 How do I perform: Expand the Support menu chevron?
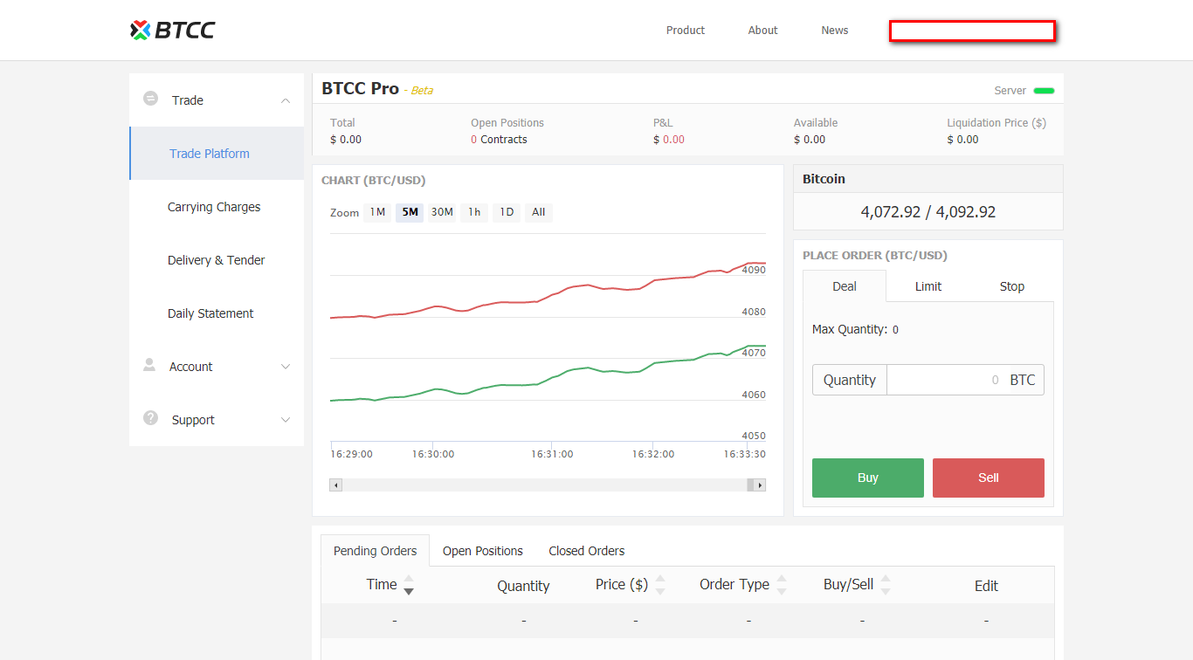[286, 420]
